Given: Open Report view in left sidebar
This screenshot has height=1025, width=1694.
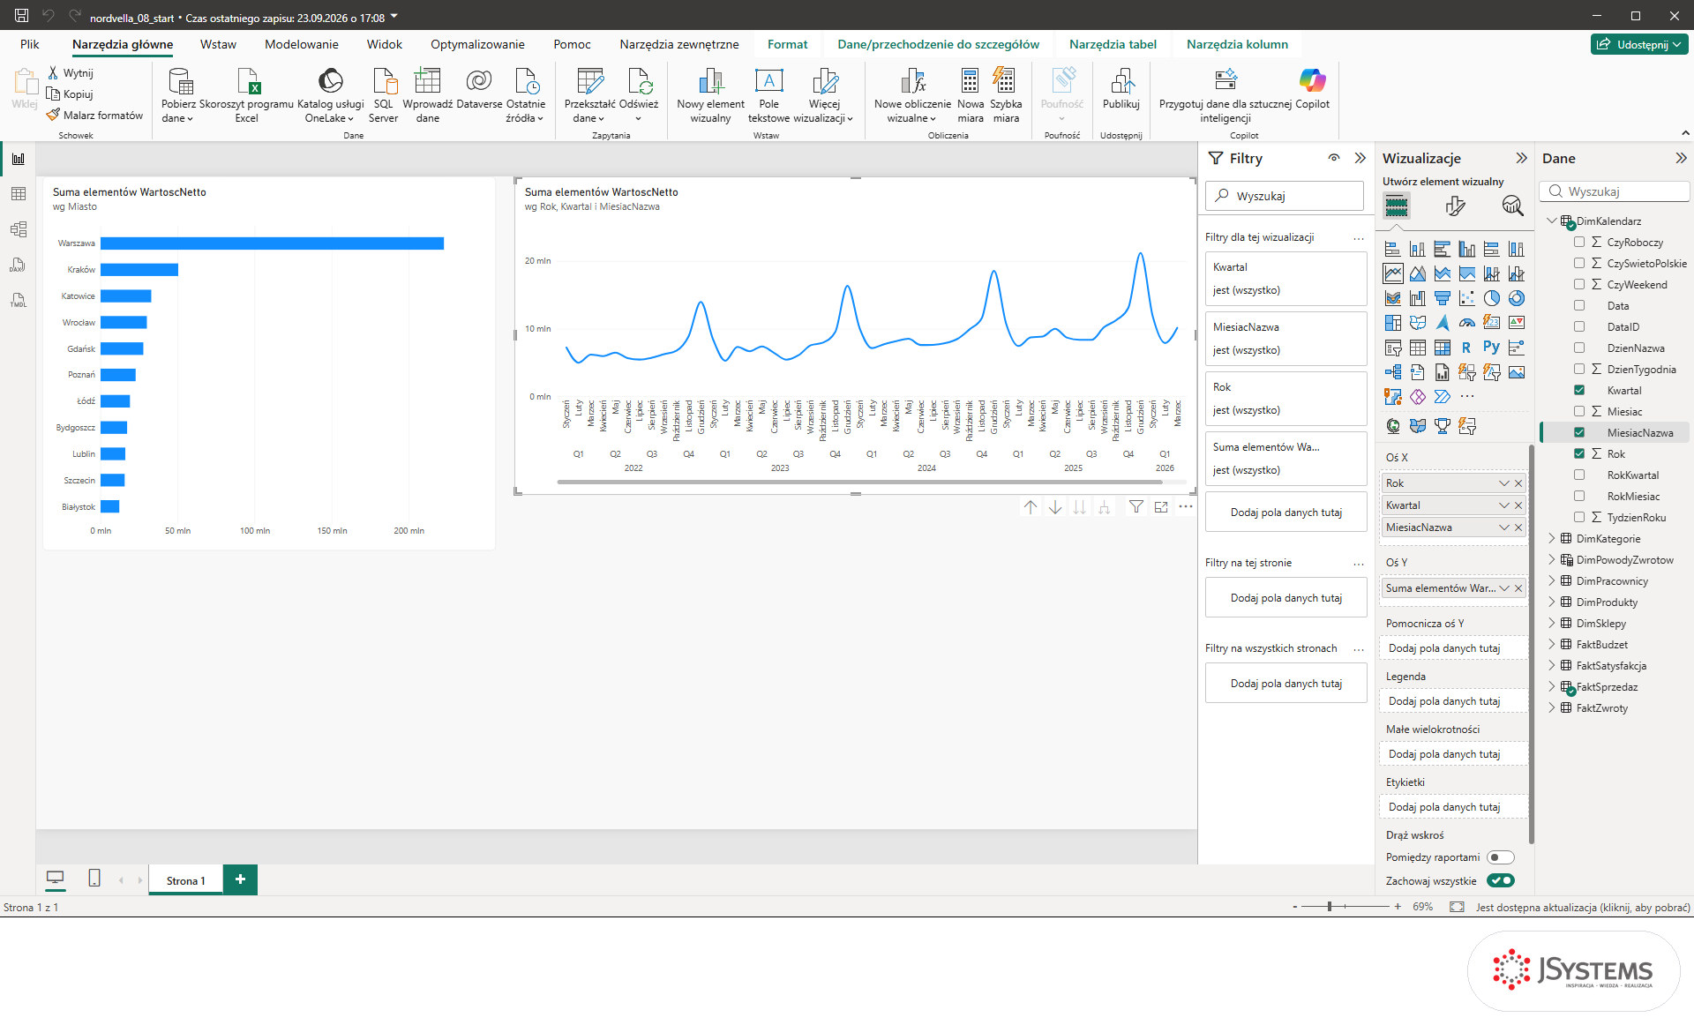Looking at the screenshot, I should pyautogui.click(x=19, y=159).
